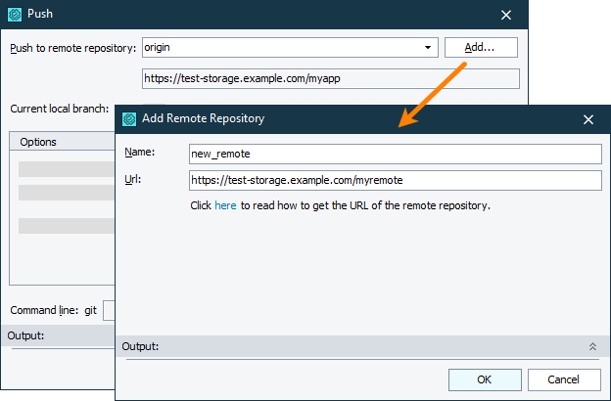Open the remote repository dropdown arrow
611x401 pixels.
(x=428, y=47)
